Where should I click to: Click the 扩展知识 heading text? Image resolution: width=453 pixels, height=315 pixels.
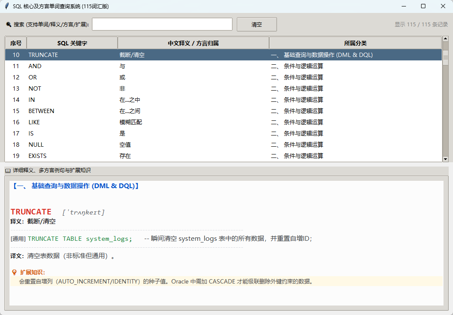32,273
